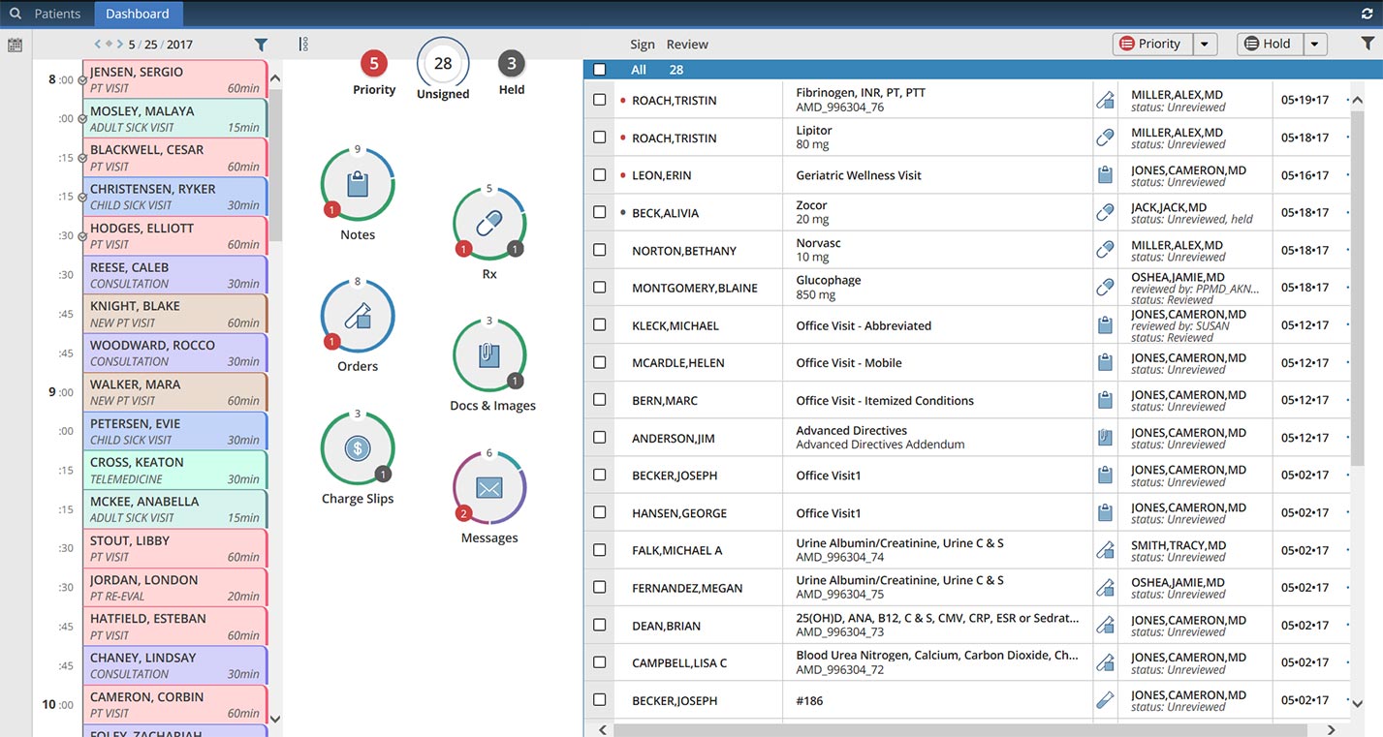Image resolution: width=1383 pixels, height=737 pixels.
Task: Click the Review option
Action: pyautogui.click(x=687, y=44)
